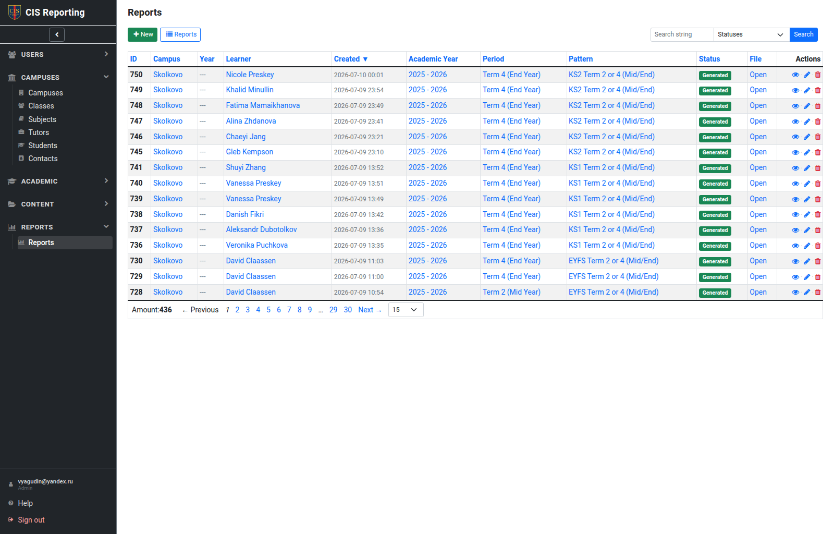The width and height of the screenshot is (834, 534).
Task: Click Generated status badge for report 745
Action: pyautogui.click(x=715, y=153)
